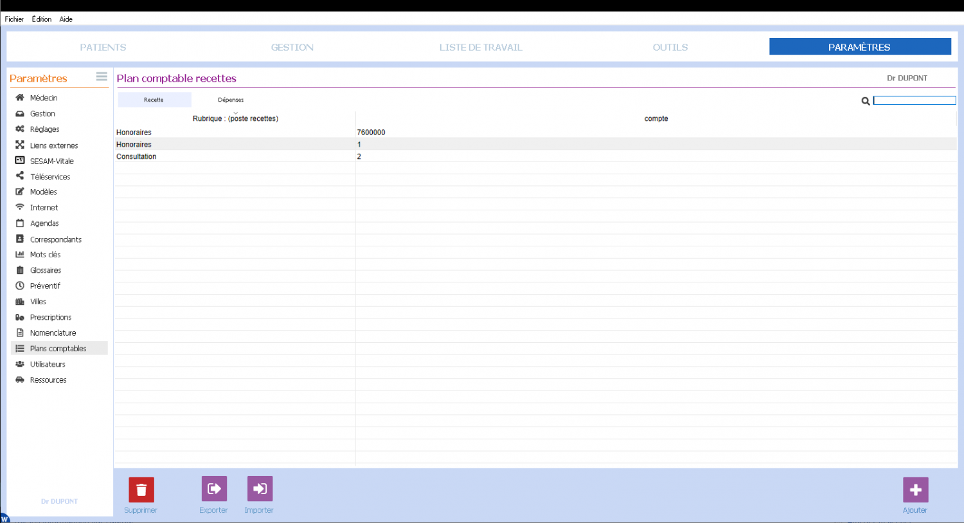Click the Importer icon button
964x523 pixels.
point(260,489)
